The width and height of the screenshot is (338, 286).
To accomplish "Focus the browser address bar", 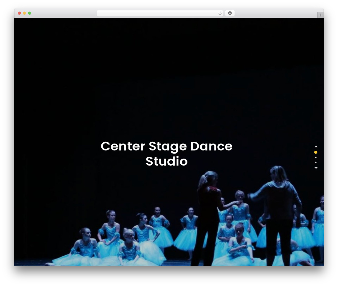I will point(160,13).
